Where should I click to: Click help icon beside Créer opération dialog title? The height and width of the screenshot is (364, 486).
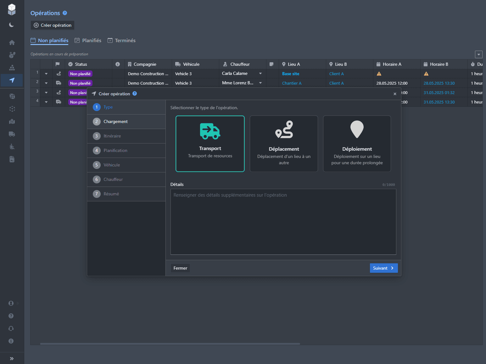pyautogui.click(x=135, y=93)
